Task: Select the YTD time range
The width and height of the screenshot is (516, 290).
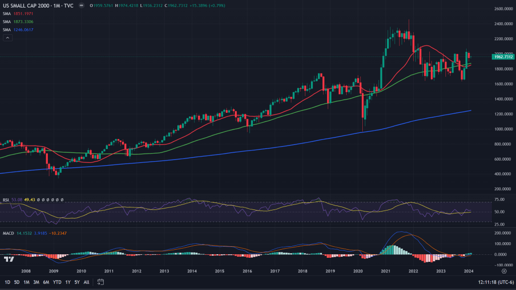Action: [x=57, y=282]
